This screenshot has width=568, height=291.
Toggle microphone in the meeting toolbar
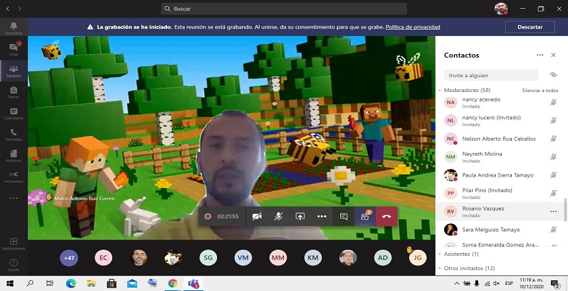pyautogui.click(x=278, y=217)
